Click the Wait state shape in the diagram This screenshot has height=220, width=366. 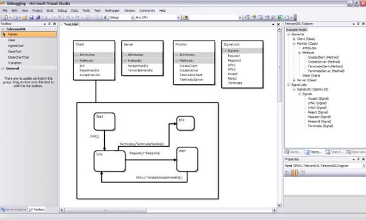click(187, 159)
